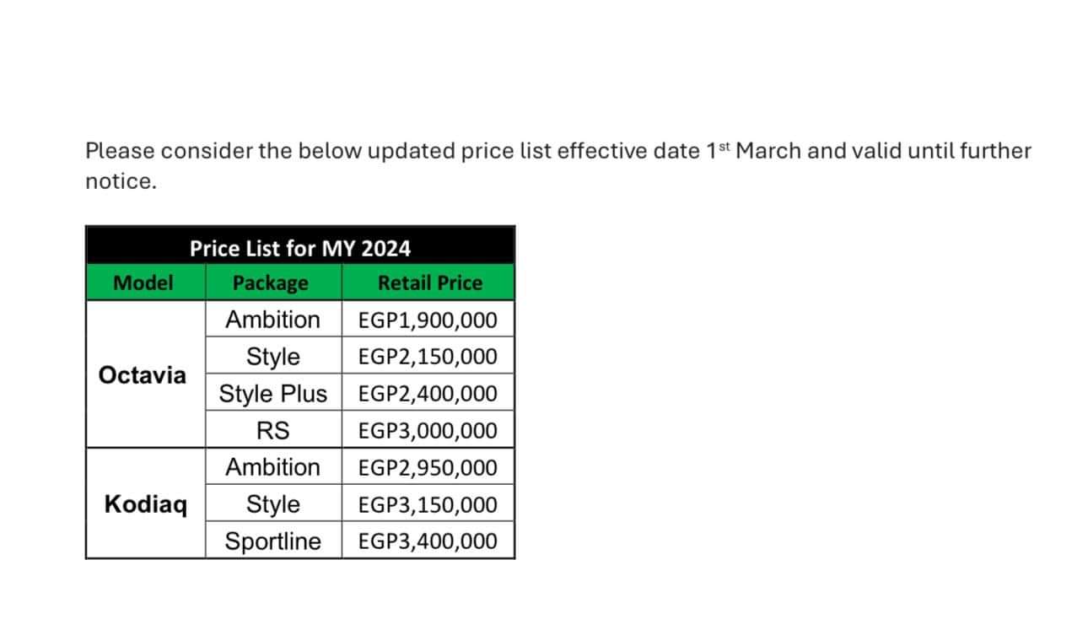Click the EGP2,150,000 price
This screenshot has height=635, width=1088.
coord(428,357)
